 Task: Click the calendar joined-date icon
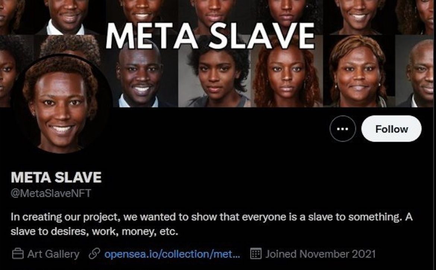click(x=256, y=254)
